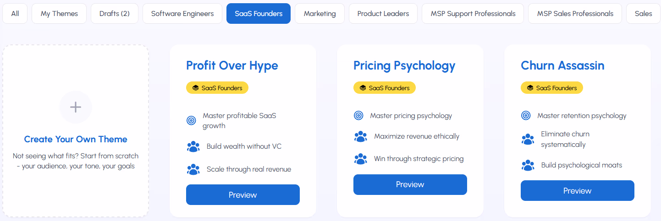This screenshot has height=221, width=661.
Task: Switch to Software Engineers tab
Action: [x=182, y=14]
